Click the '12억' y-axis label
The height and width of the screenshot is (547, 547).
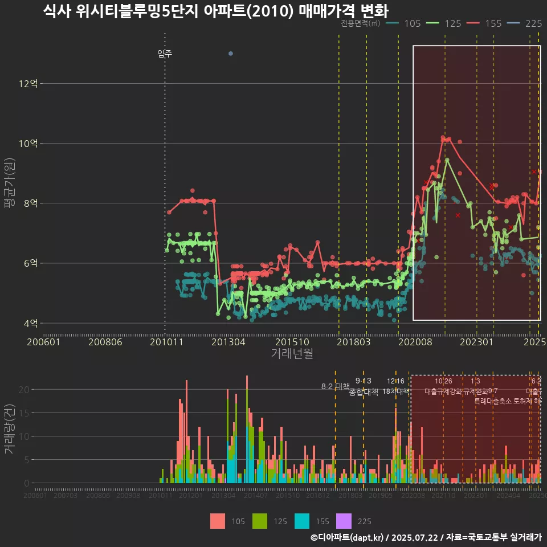28,83
